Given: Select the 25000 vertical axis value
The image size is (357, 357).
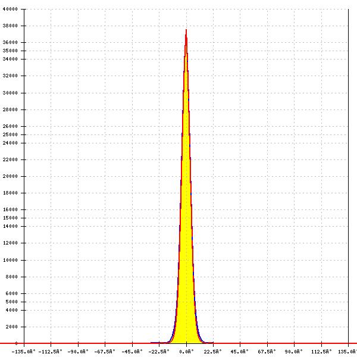Looking at the screenshot, I should pos(10,134).
